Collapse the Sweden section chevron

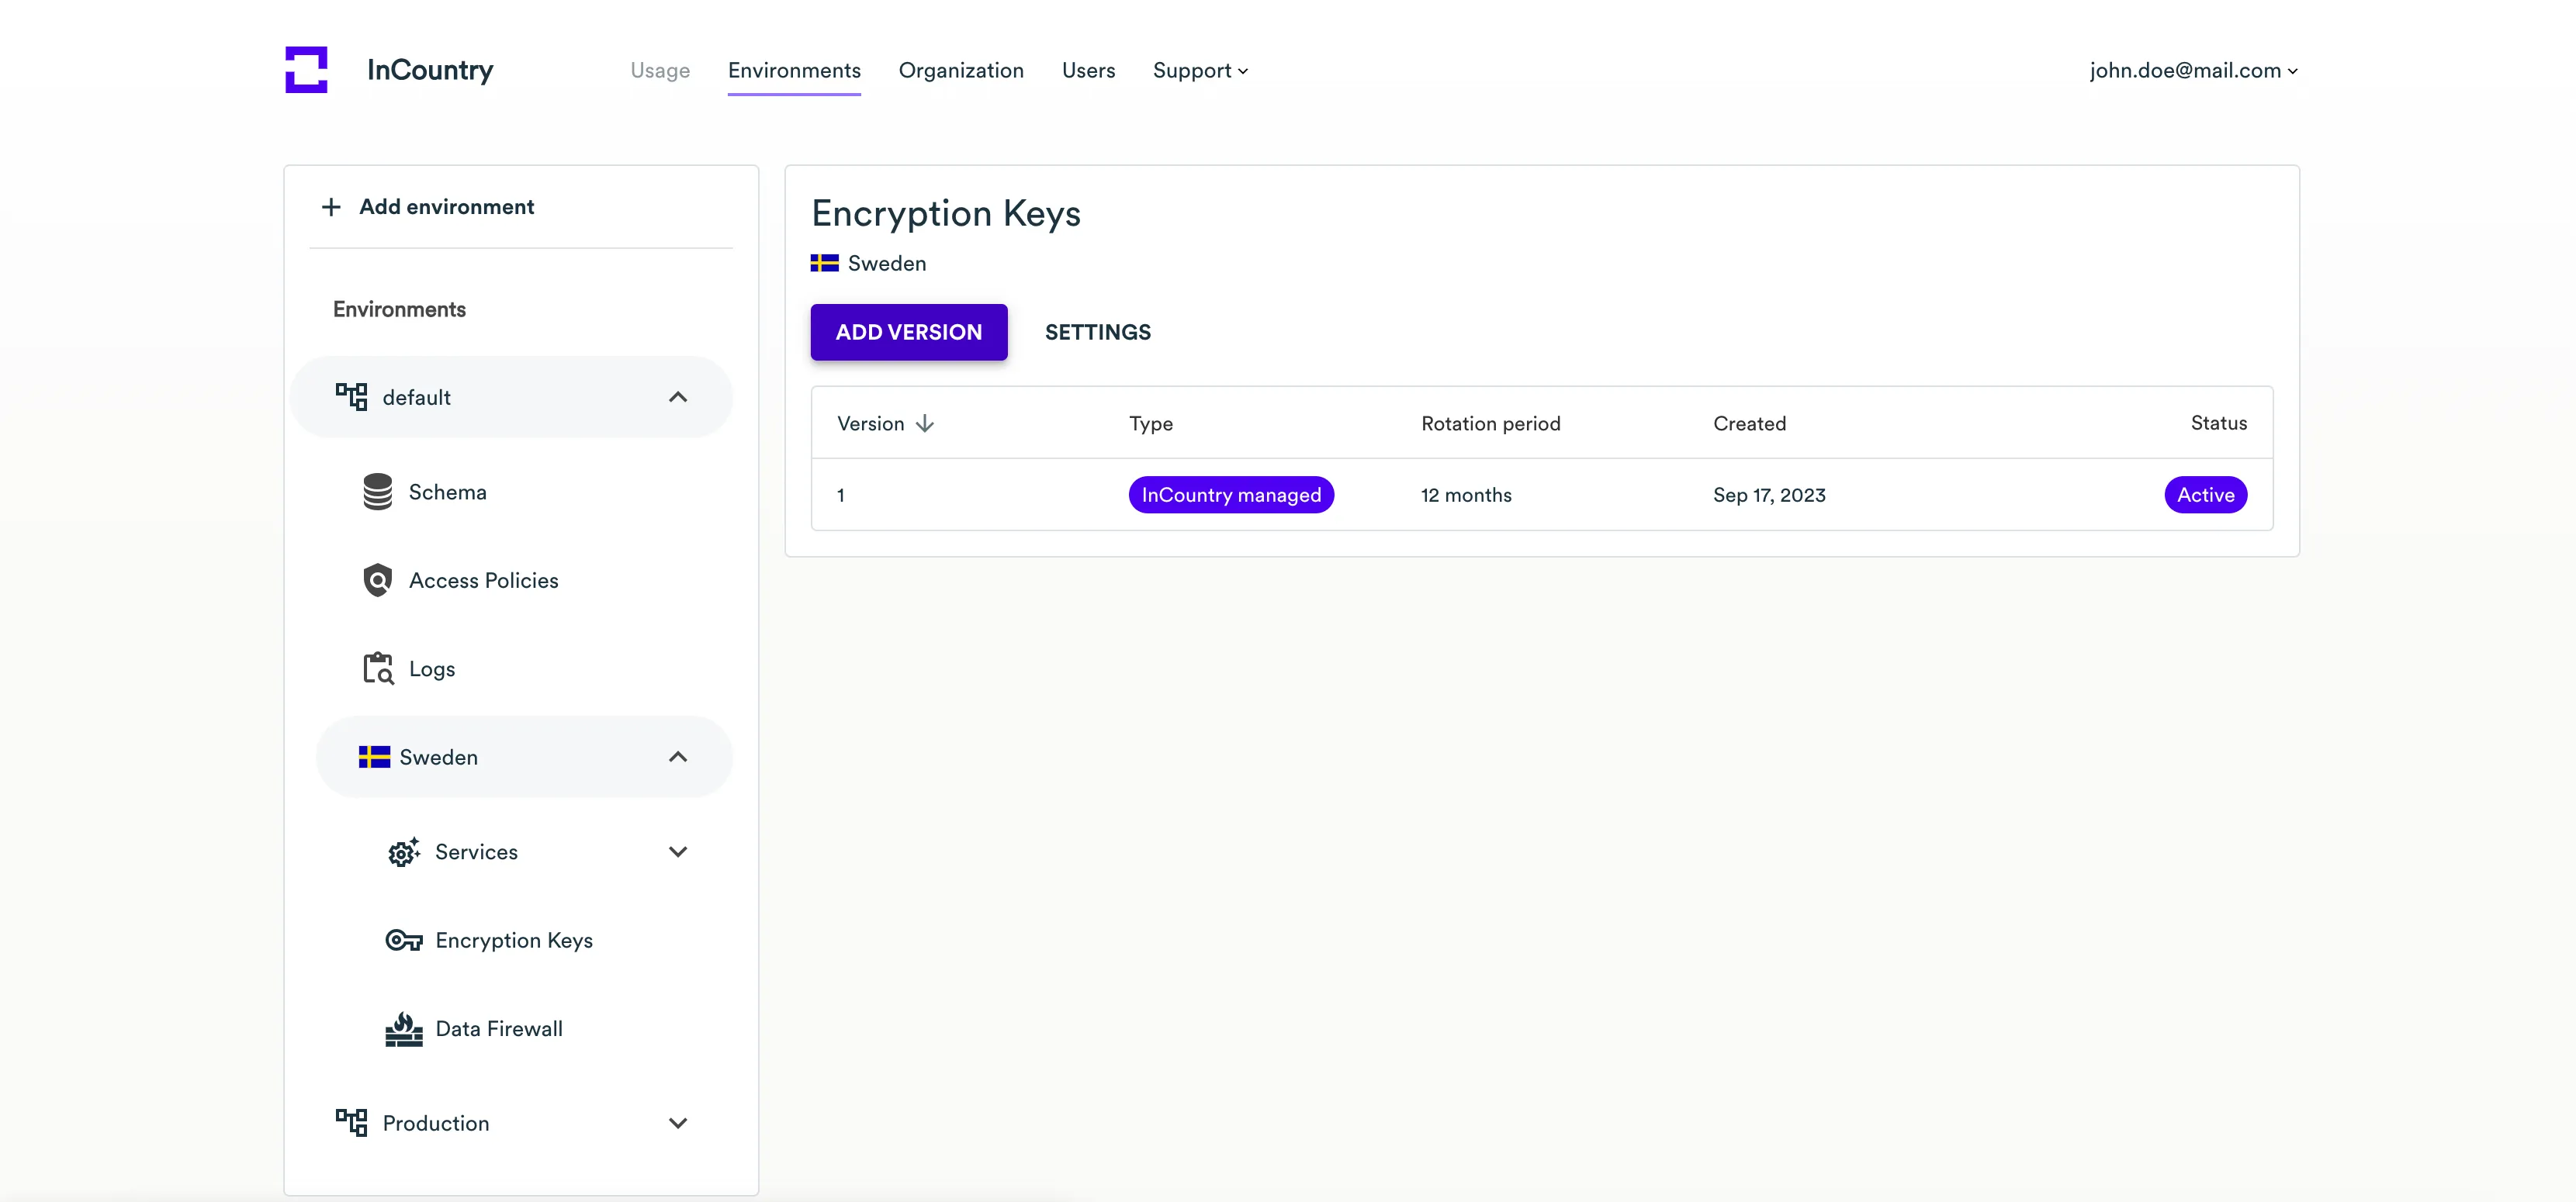pos(678,758)
